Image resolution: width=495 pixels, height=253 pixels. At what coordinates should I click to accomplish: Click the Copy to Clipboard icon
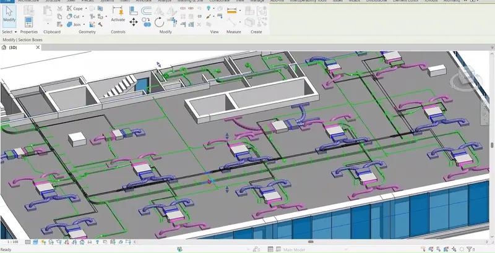tap(59, 17)
